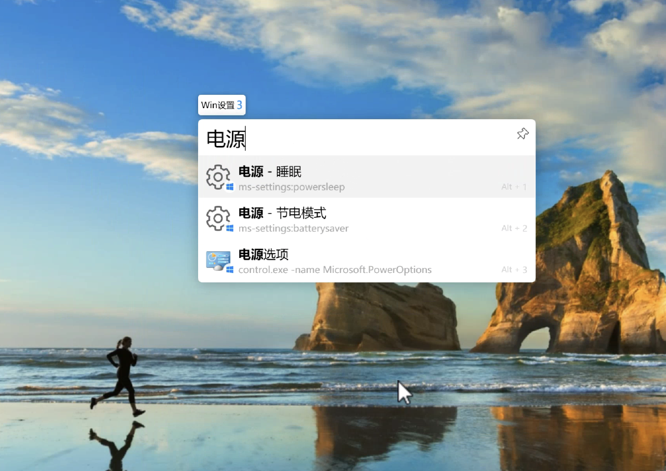Image resolution: width=666 pixels, height=471 pixels.
Task: Select the Win设置 3 tag label
Action: pyautogui.click(x=222, y=105)
